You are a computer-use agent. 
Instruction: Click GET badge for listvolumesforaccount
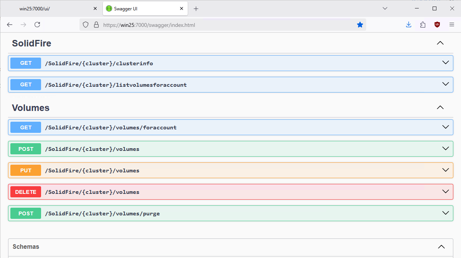[x=26, y=84]
